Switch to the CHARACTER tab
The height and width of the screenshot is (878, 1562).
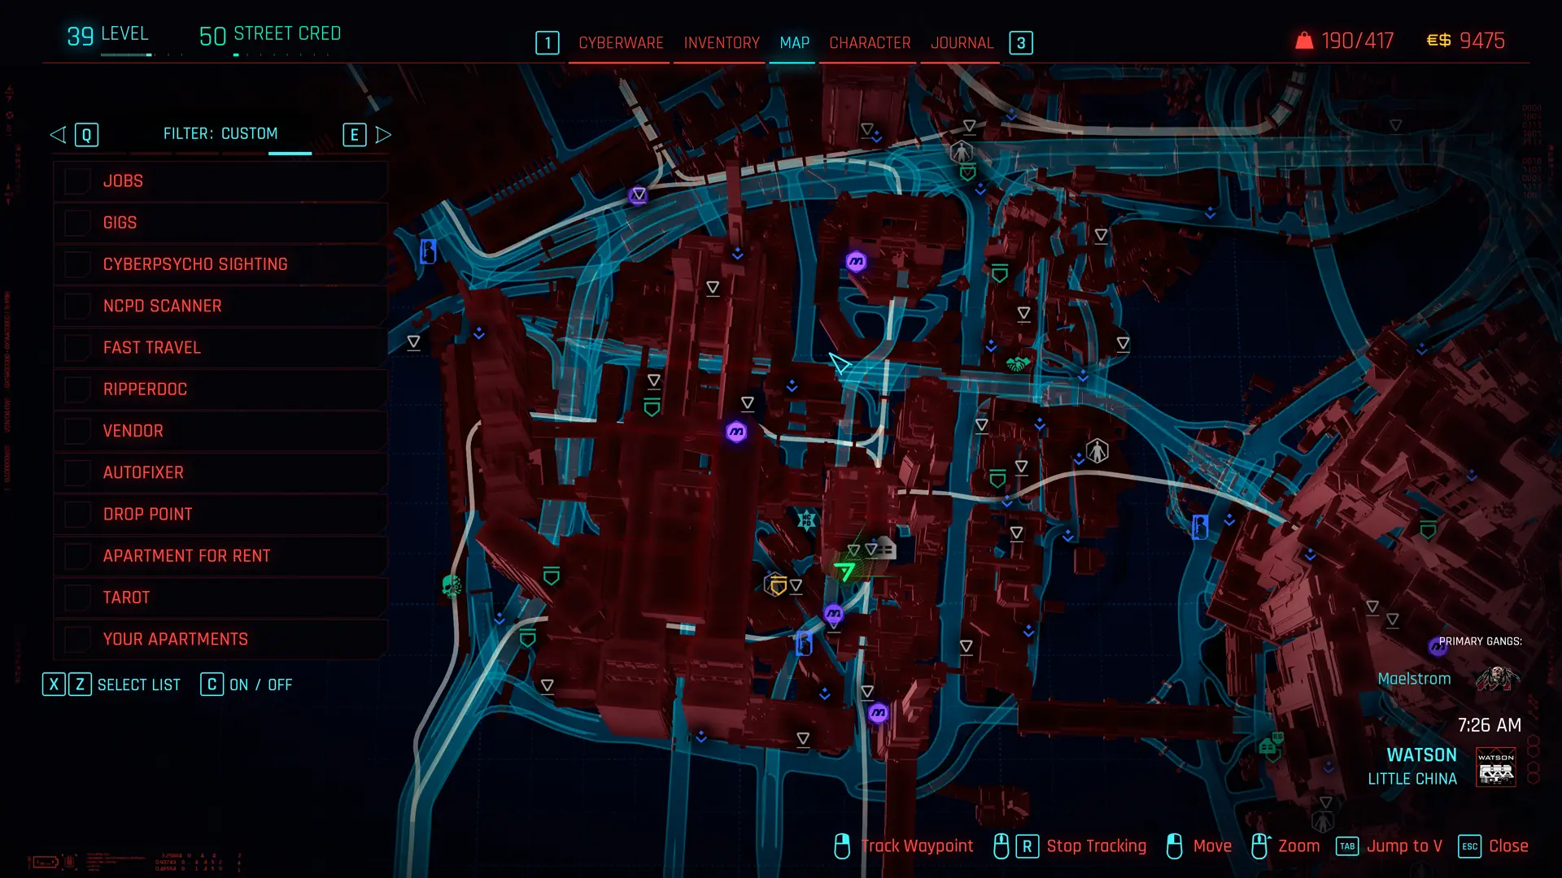pos(870,43)
